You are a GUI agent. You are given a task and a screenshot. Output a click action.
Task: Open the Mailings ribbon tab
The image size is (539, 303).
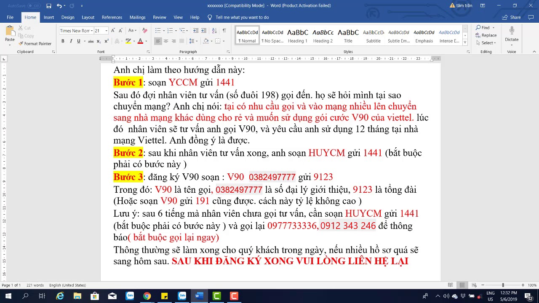(137, 17)
